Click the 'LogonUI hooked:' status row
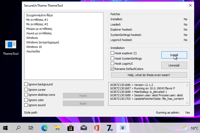Viewport: 200px width, 133px height. point(149,40)
